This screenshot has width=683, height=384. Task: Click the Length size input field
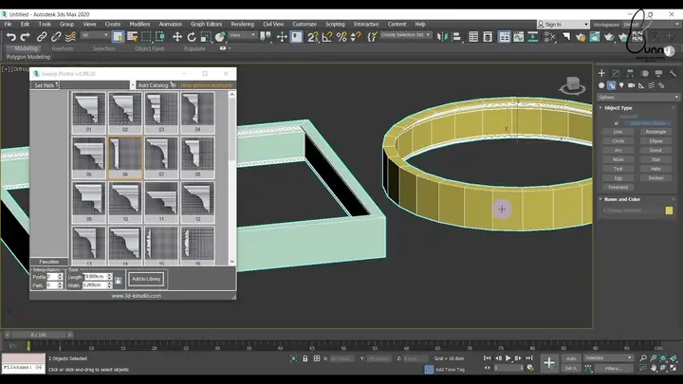pyautogui.click(x=96, y=277)
